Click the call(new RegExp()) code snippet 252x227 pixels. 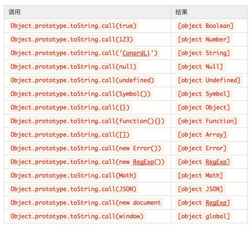(x=87, y=162)
